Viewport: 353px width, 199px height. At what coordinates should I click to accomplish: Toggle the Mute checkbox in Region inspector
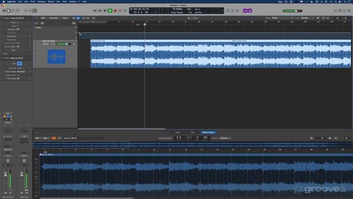18,23
